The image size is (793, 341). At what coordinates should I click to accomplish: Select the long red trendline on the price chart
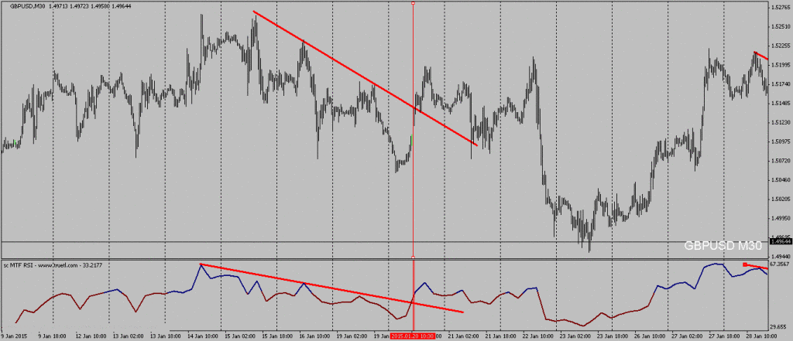coord(365,78)
